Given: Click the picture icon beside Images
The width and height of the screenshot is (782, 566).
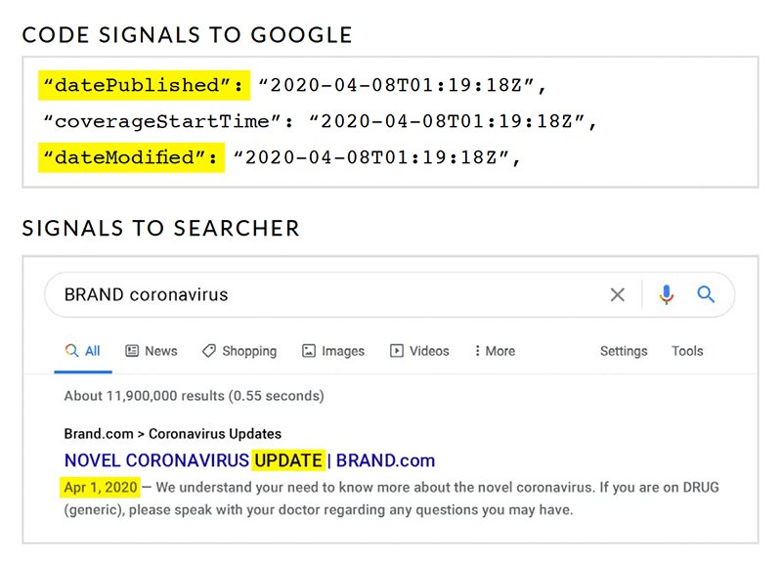Looking at the screenshot, I should 309,351.
